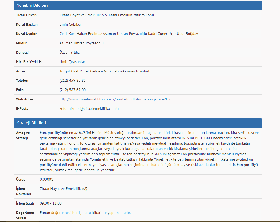Click the 'İşlem Saati' label
Image resolution: width=280 pixels, height=222 pixels.
click(x=25, y=203)
